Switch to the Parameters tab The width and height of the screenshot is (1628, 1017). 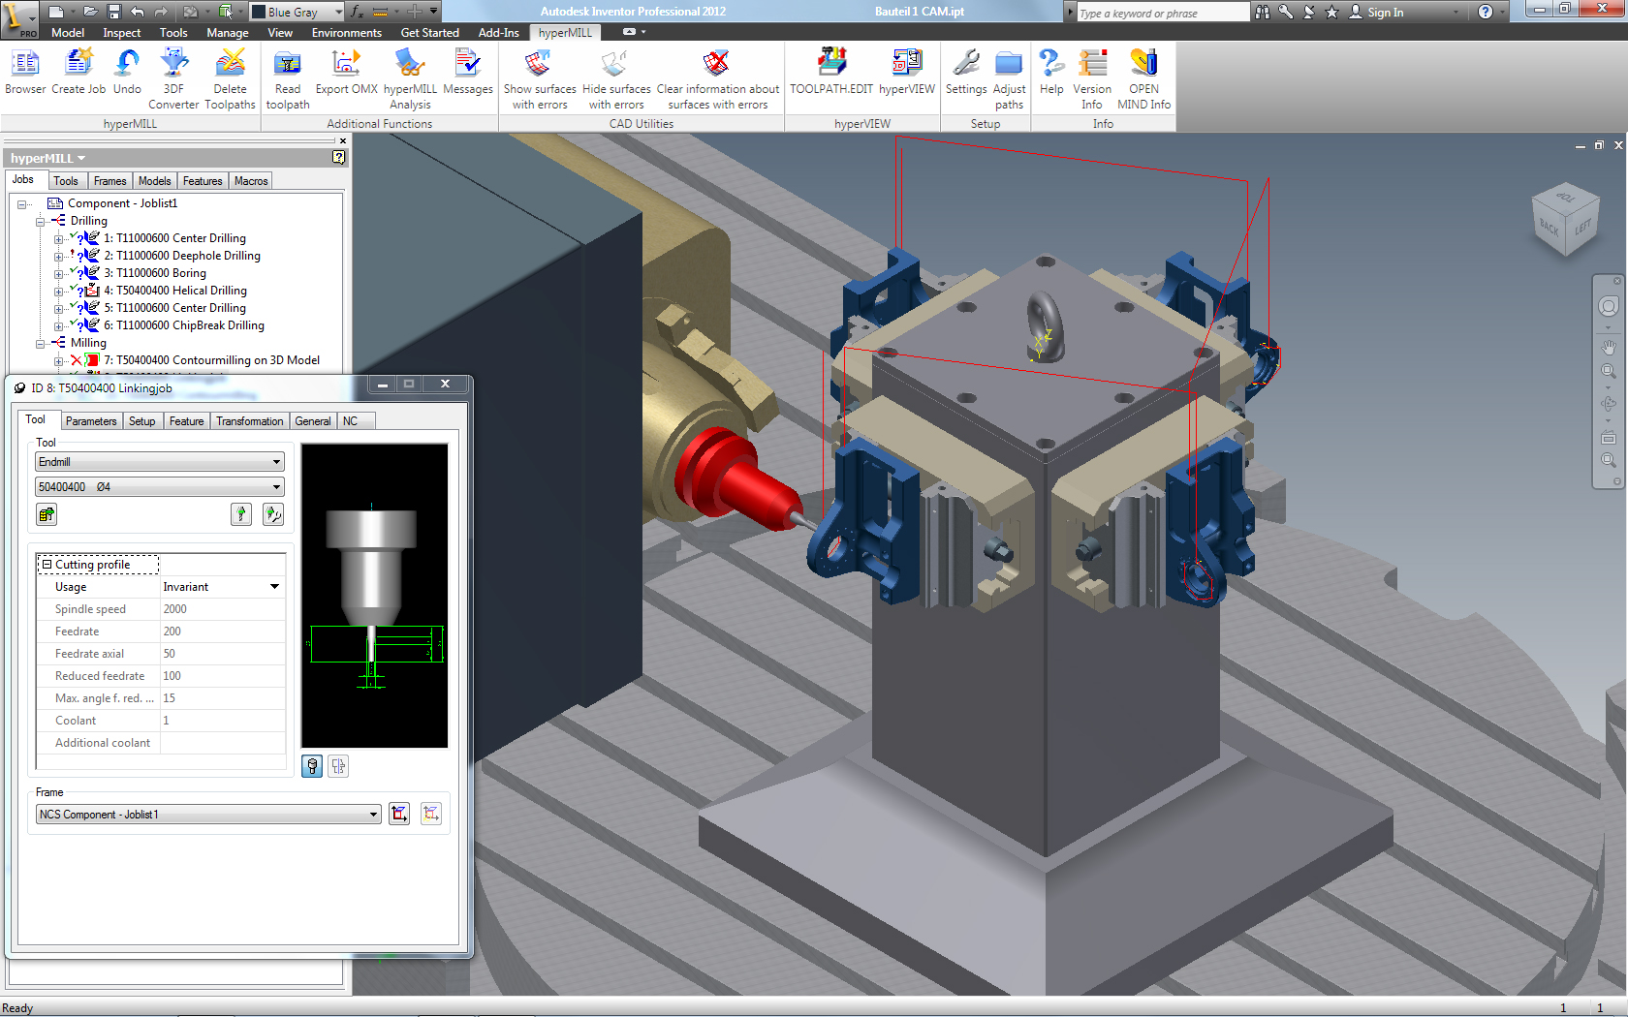point(91,421)
